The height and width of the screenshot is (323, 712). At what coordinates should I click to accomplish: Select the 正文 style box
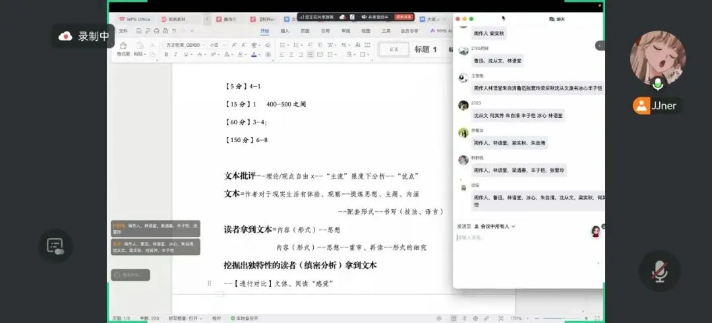394,49
